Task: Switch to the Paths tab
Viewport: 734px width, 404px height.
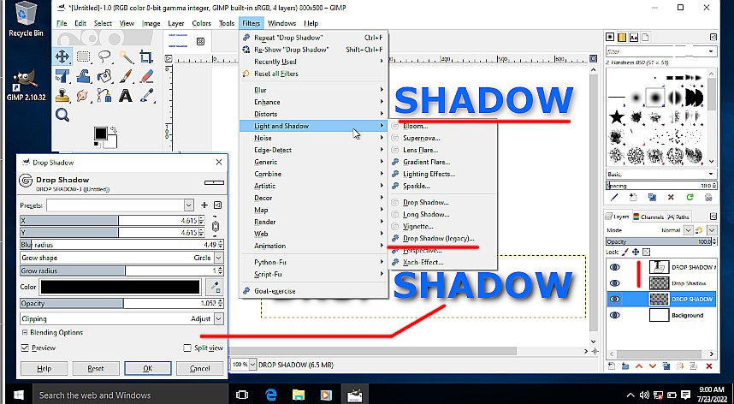Action: 678,217
